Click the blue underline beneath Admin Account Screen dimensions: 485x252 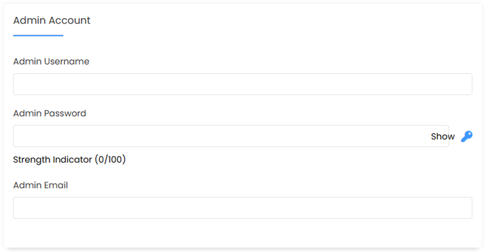click(x=38, y=35)
